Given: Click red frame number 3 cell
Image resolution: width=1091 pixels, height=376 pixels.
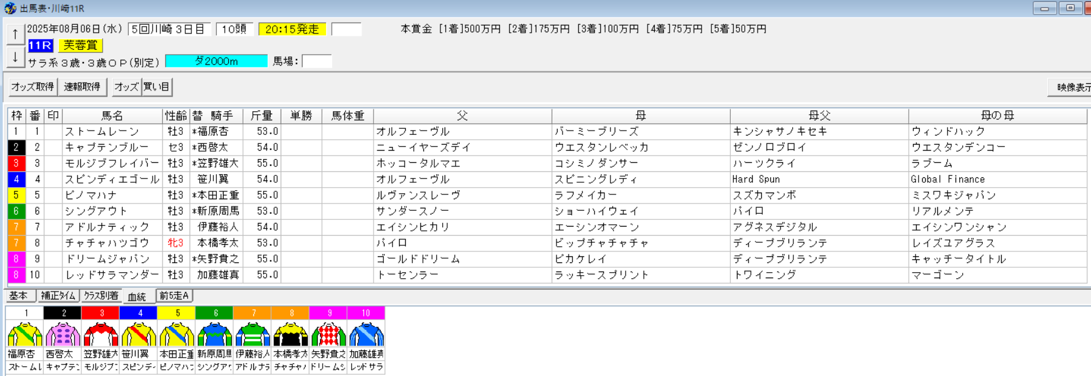Looking at the screenshot, I should 16,163.
